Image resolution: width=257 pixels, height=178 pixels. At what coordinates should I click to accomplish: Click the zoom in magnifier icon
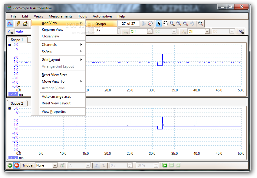pos(179,24)
